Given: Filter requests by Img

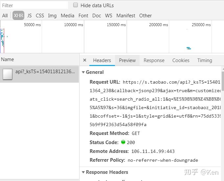Looking at the screenshot, I should point(52,16).
